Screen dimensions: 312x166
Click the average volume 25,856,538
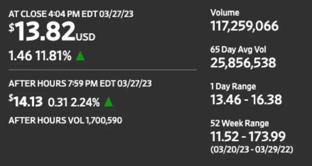click(243, 63)
